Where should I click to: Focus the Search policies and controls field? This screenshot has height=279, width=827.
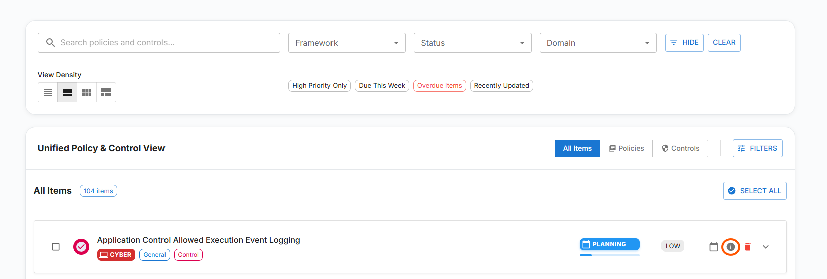coord(166,43)
